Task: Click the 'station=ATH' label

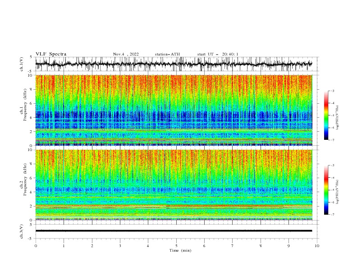Action: coord(167,54)
